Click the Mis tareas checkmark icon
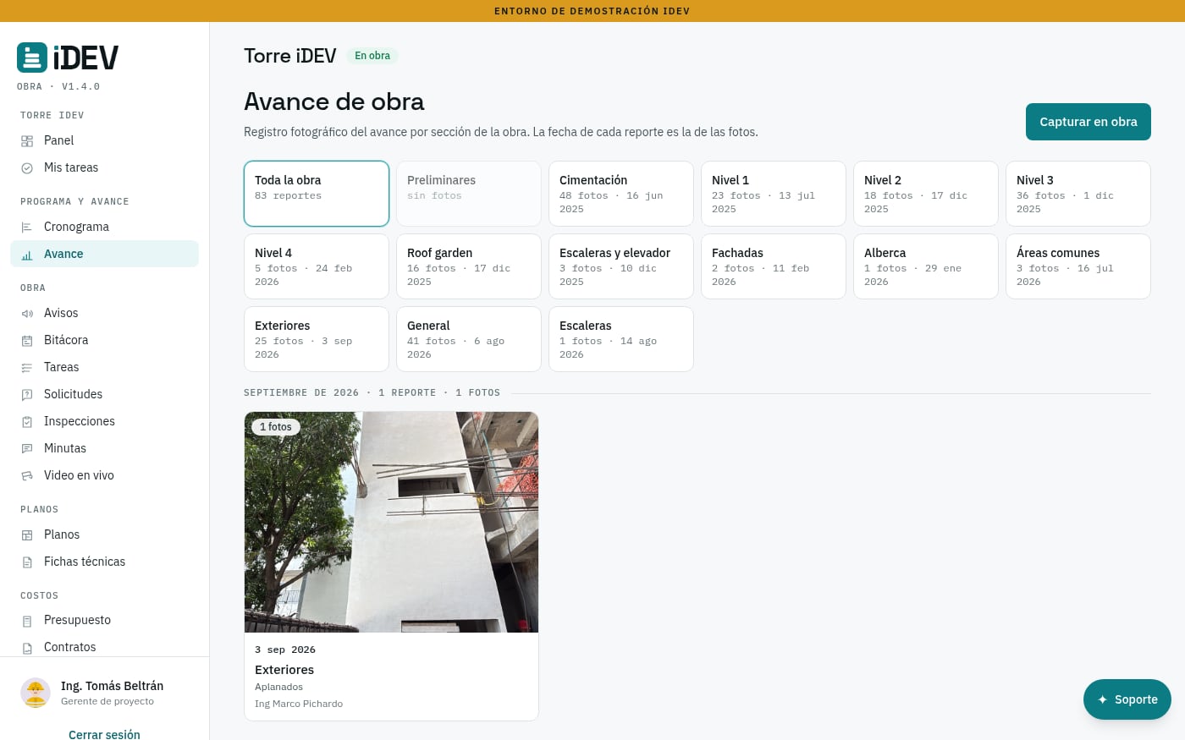The image size is (1185, 740). 27,168
